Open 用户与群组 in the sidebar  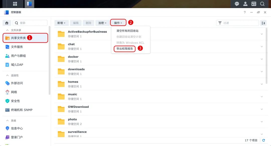pyautogui.click(x=18, y=56)
